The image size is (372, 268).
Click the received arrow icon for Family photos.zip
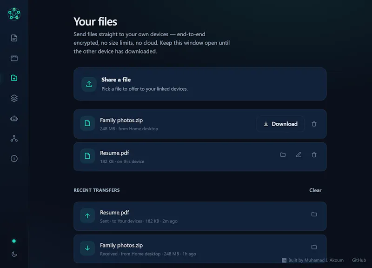pyautogui.click(x=87, y=248)
